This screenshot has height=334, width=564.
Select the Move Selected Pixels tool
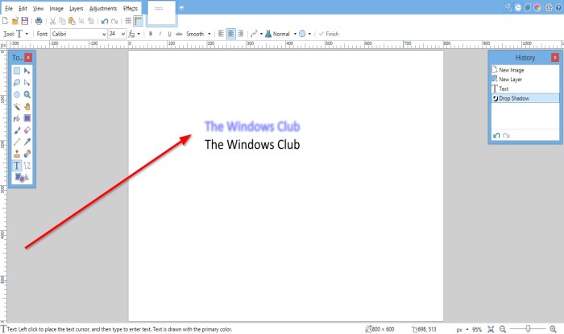(27, 71)
